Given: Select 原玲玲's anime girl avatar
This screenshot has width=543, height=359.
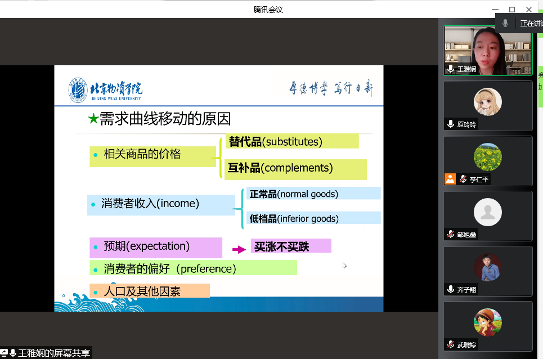Looking at the screenshot, I should pyautogui.click(x=487, y=102).
